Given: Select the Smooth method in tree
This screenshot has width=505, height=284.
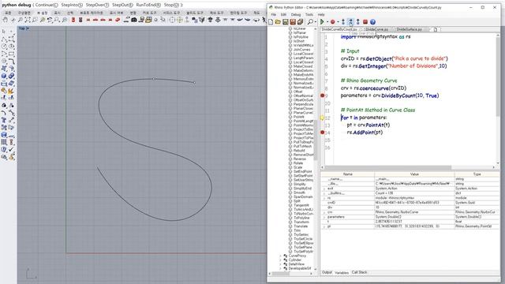Looking at the screenshot, I should (x=299, y=192).
